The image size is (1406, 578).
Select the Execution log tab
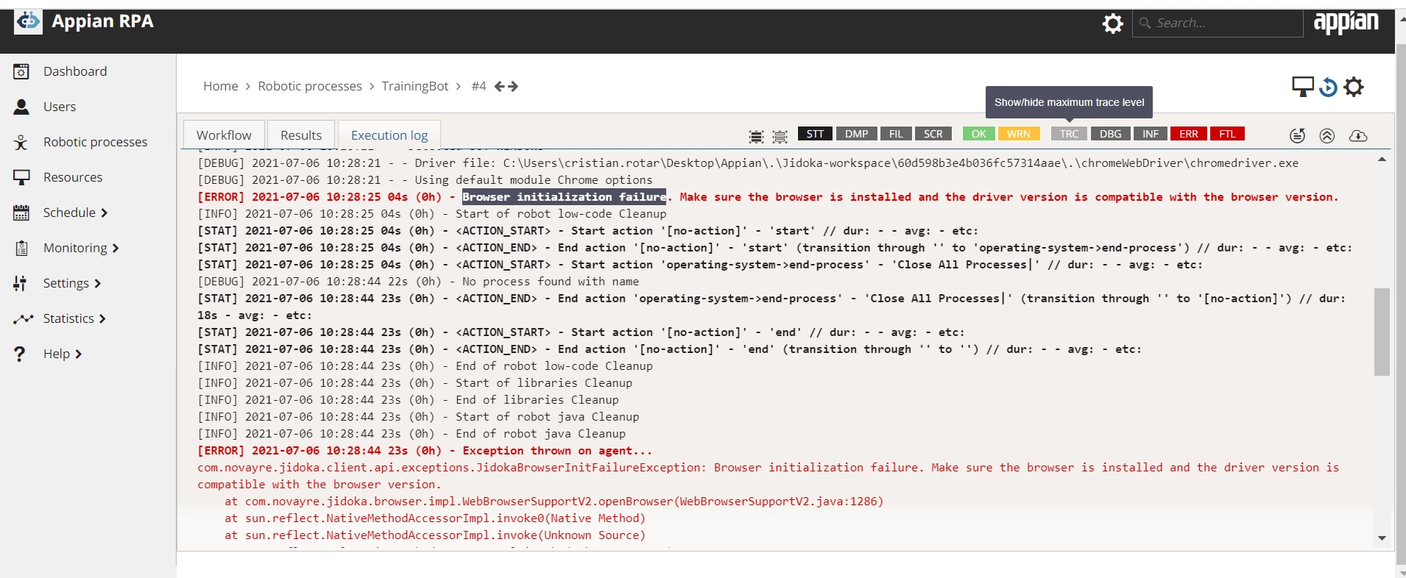[389, 135]
